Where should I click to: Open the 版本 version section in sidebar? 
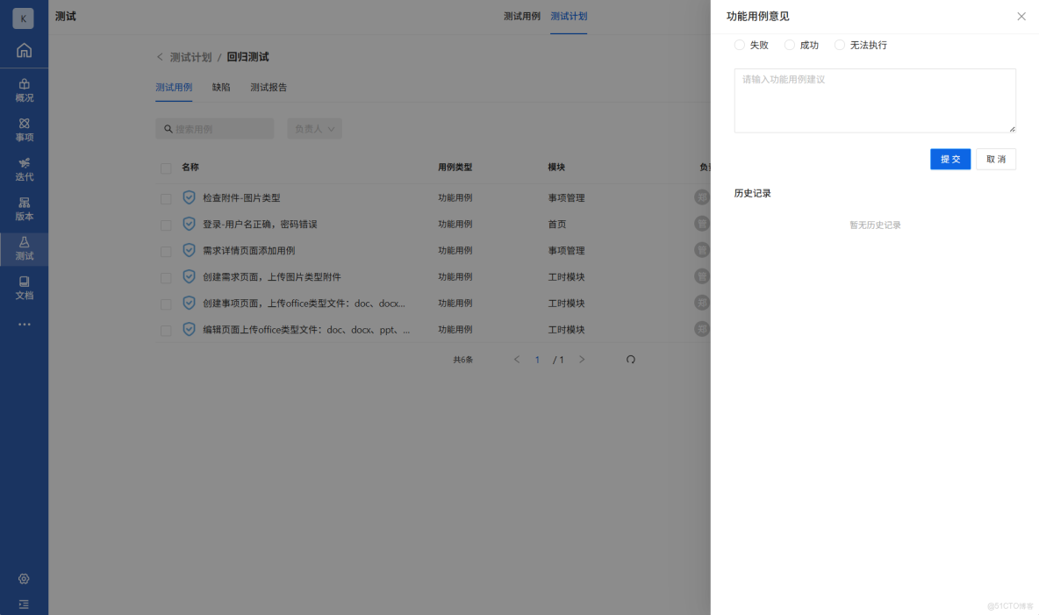pyautogui.click(x=23, y=205)
